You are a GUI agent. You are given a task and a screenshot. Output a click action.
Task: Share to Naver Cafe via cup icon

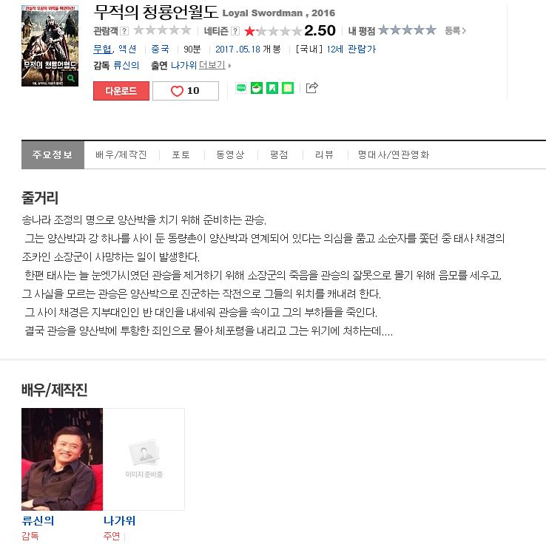pos(257,88)
